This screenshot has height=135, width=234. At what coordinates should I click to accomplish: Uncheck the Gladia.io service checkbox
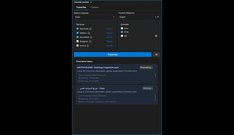click(x=78, y=33)
